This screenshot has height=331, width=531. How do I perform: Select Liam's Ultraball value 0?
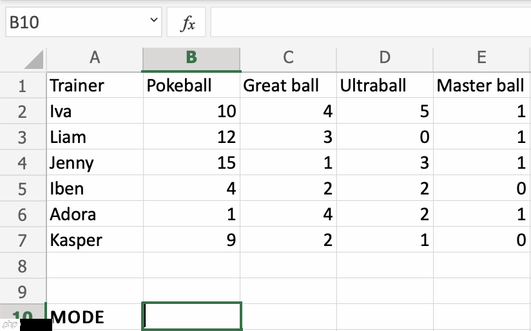385,137
